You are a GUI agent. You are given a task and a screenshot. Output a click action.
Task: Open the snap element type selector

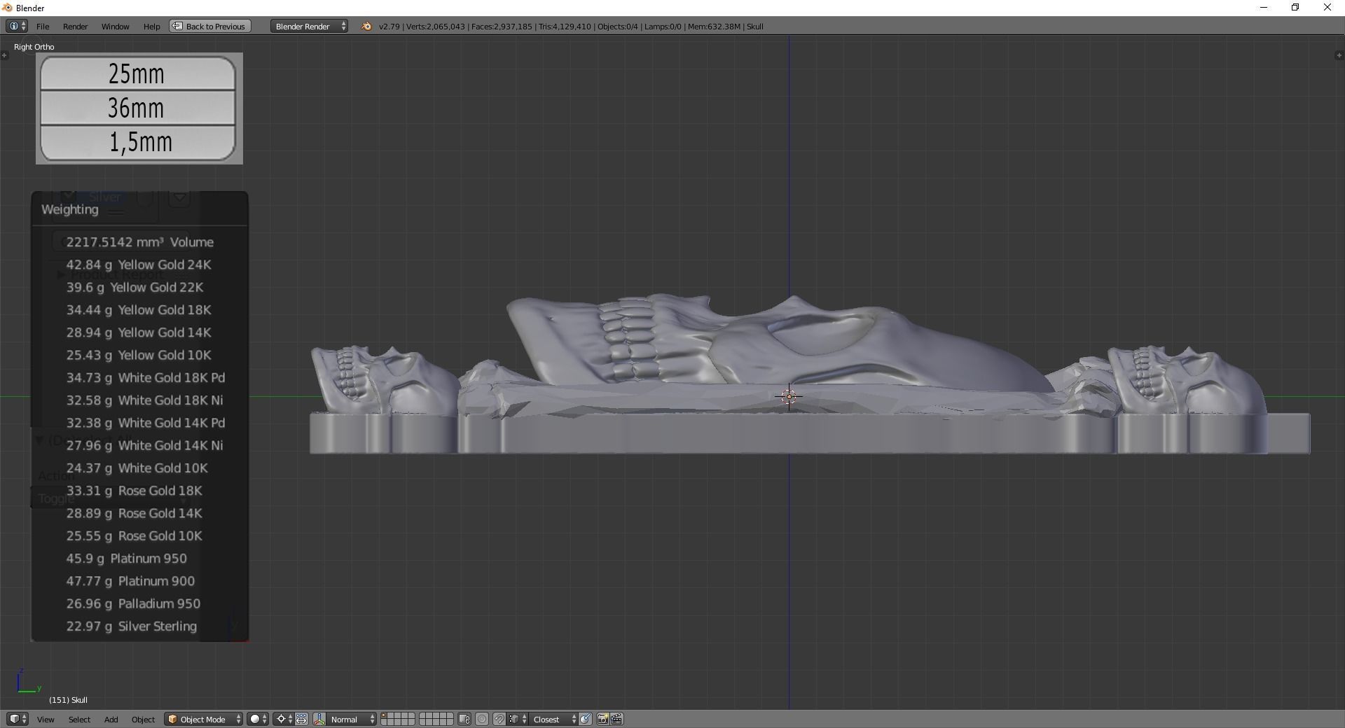[518, 719]
